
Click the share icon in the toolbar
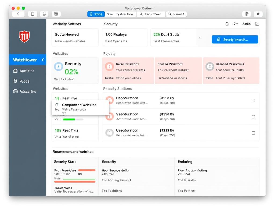[x=32, y=14]
